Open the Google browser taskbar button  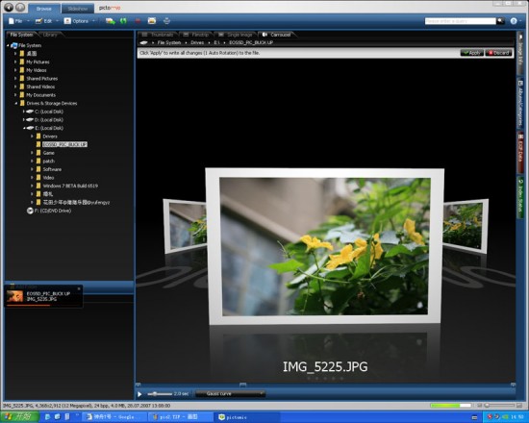pos(114,417)
